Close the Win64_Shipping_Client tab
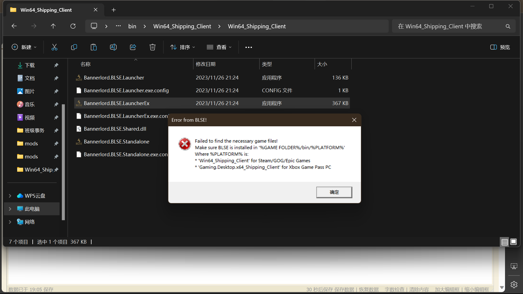Image resolution: width=523 pixels, height=294 pixels. click(x=96, y=10)
